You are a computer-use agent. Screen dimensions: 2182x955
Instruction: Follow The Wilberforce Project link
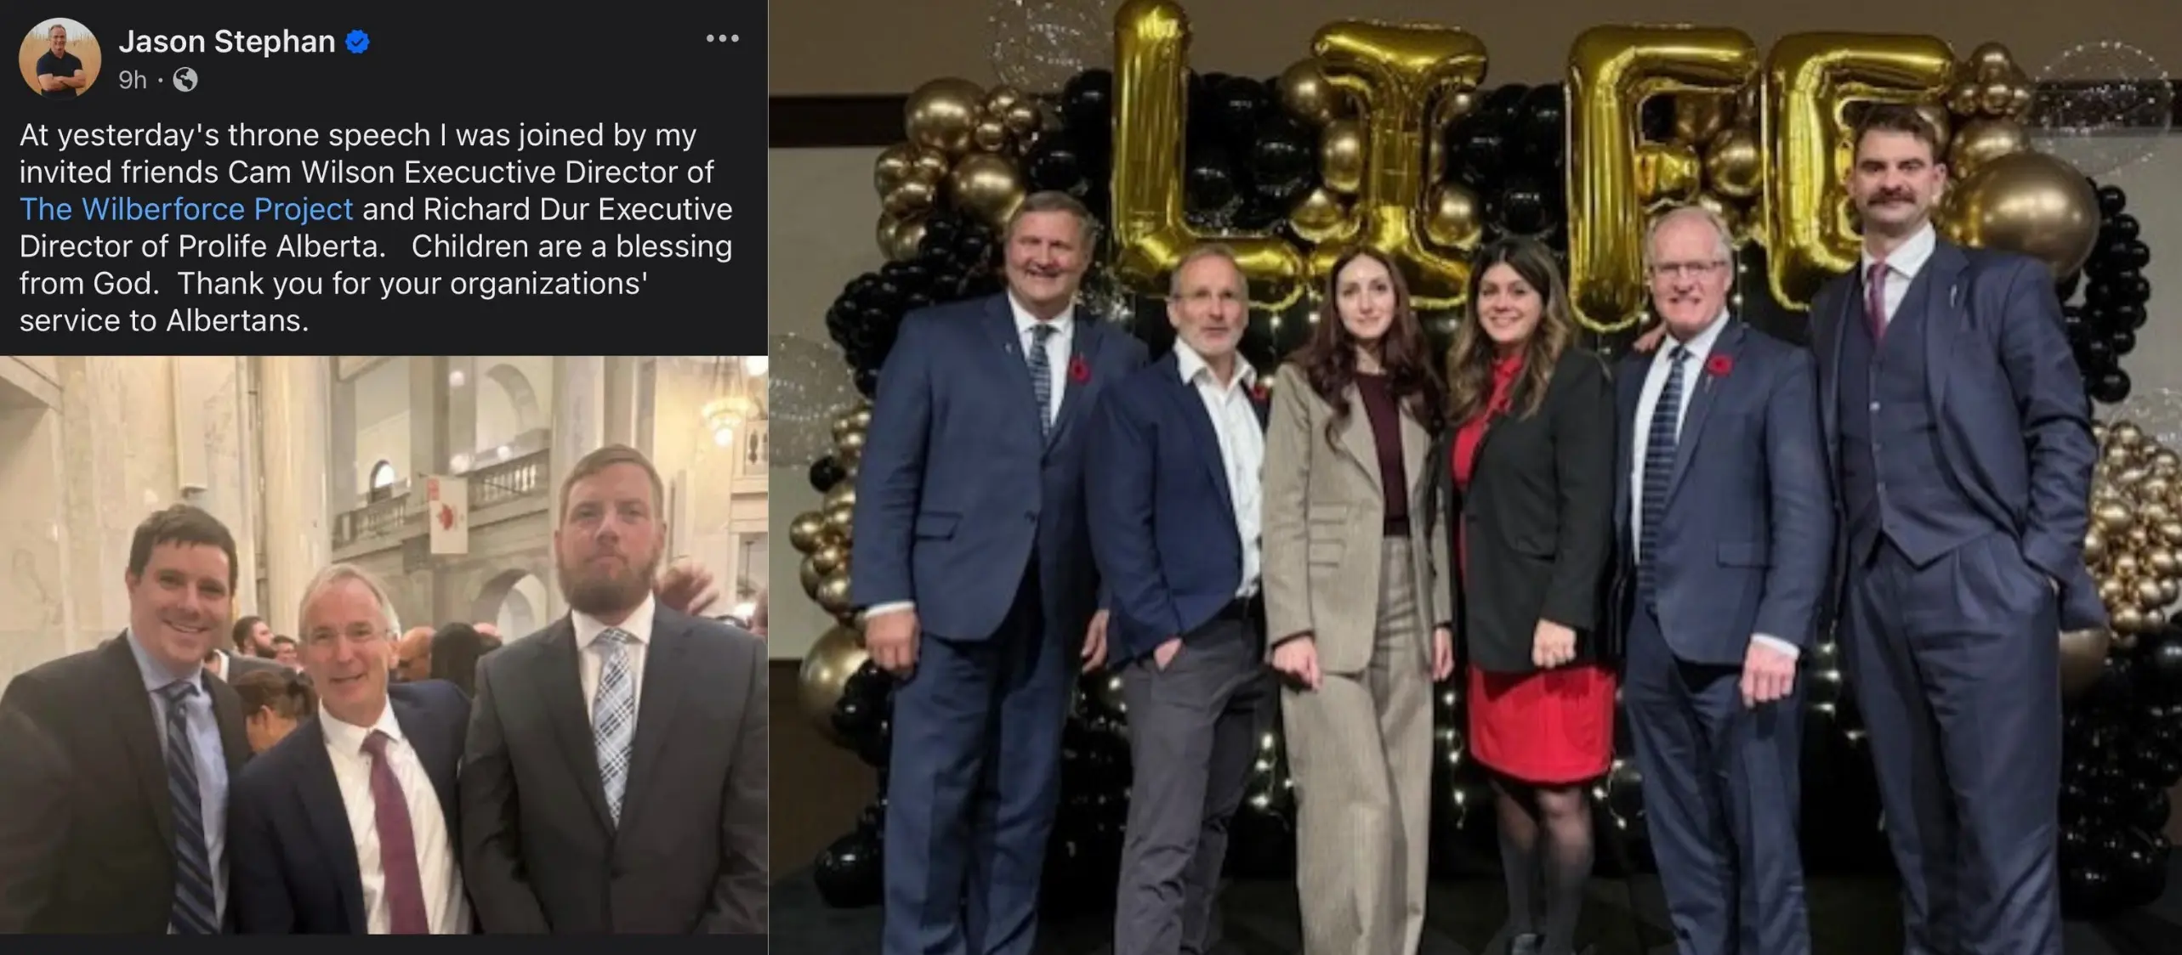point(186,209)
